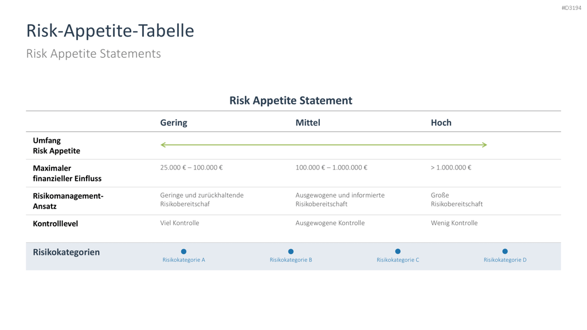Image resolution: width=587 pixels, height=330 pixels.
Task: Select the #D3194 slide ID tag
Action: tap(572, 8)
